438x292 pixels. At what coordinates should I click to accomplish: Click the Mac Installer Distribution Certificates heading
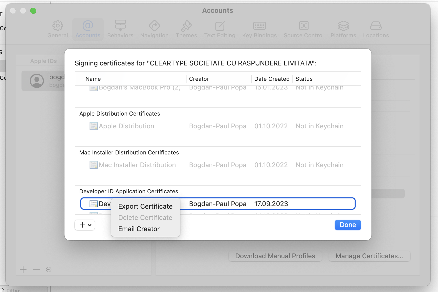coord(129,152)
